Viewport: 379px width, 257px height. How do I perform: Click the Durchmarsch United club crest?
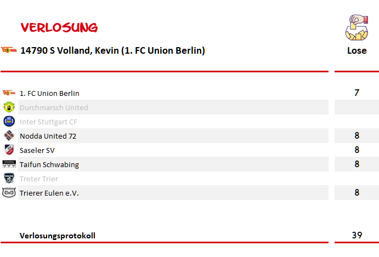pyautogui.click(x=9, y=107)
